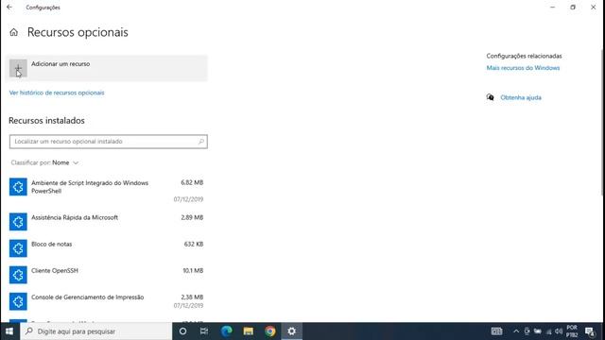Click the Obtenha ajuda link
Image resolution: width=605 pixels, height=340 pixels.
521,97
